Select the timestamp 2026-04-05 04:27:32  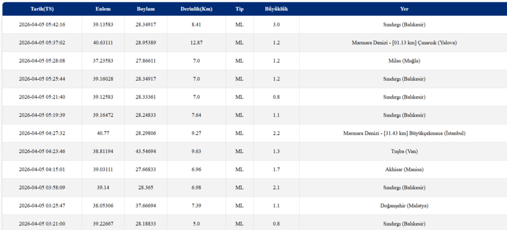click(42, 133)
